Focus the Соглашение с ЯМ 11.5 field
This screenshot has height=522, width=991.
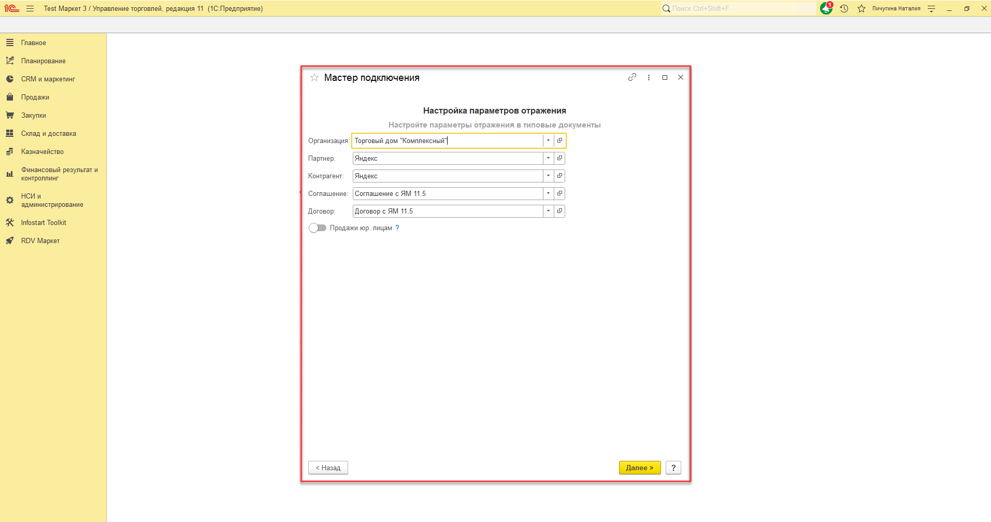(448, 193)
